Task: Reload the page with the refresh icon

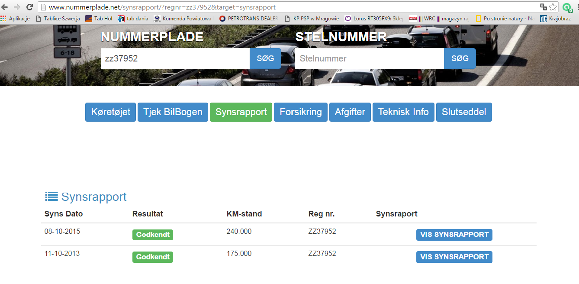Action: click(x=29, y=7)
